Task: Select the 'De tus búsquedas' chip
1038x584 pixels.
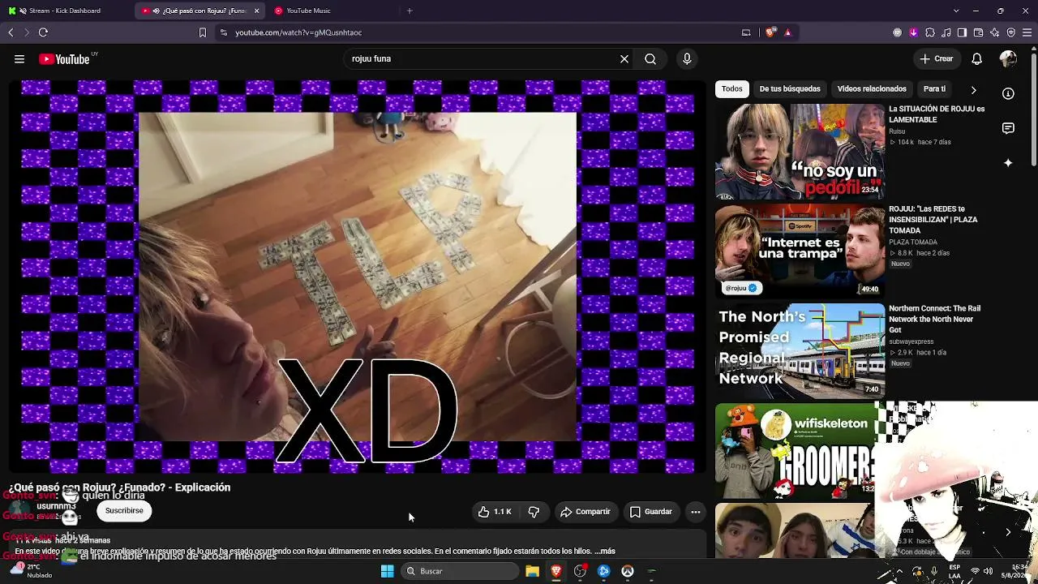Action: point(790,88)
